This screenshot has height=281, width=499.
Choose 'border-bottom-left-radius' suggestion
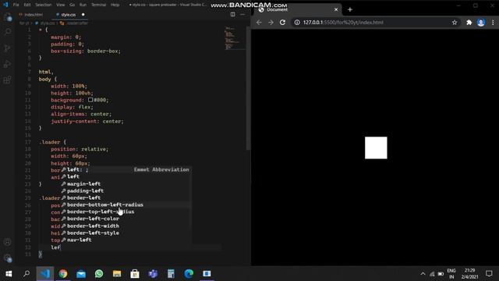tap(127, 205)
